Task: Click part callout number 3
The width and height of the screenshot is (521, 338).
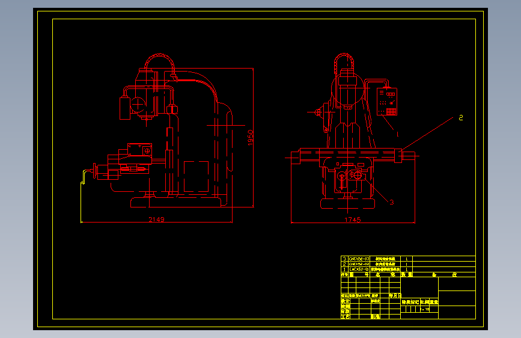Action: click(x=392, y=202)
